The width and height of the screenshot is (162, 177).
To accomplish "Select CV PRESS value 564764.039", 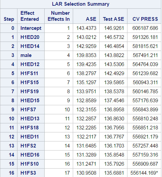I will (145, 64).
